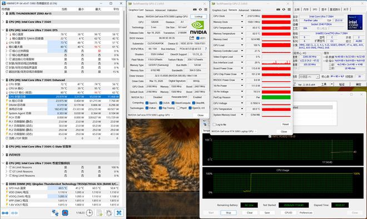Screen dimensions: 367x219
Task: Toggle Ray Tracing checkbox
Action: tap(160, 108)
